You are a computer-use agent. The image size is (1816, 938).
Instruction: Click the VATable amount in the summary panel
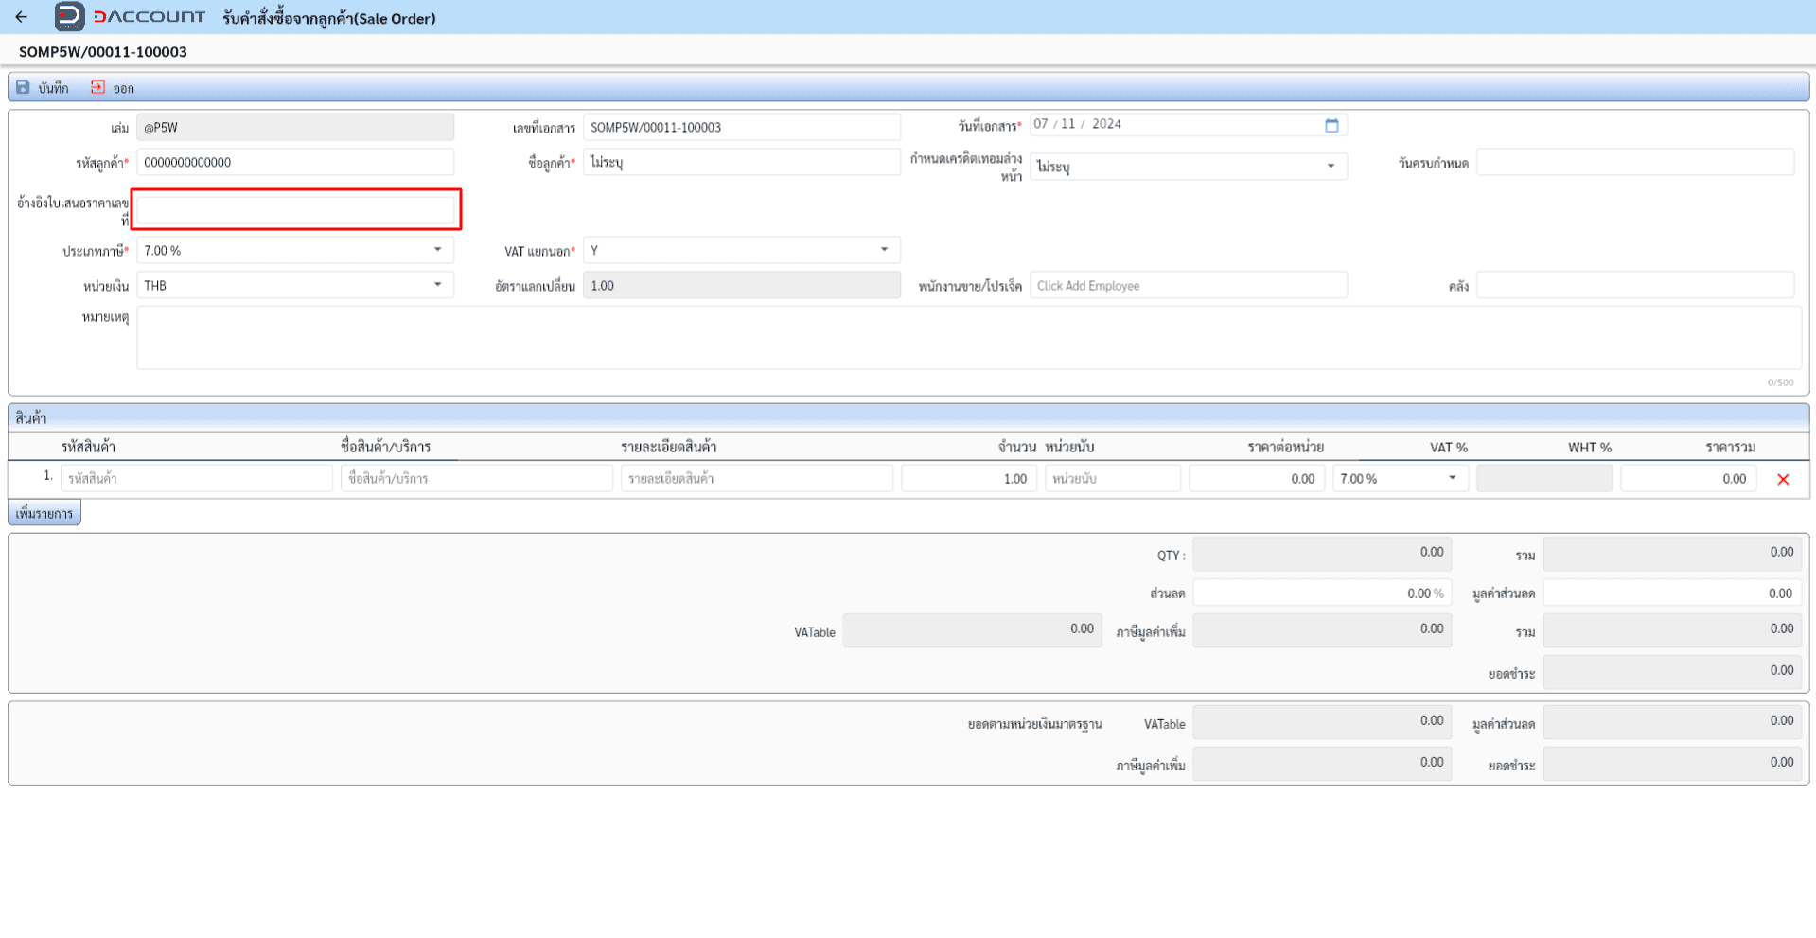coord(972,630)
